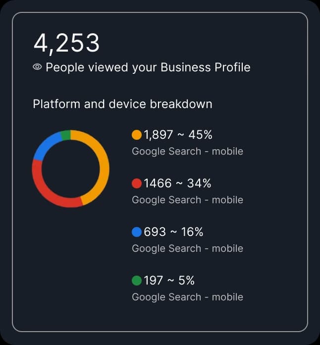Select the green legend dot
Image resolution: width=320 pixels, height=345 pixels.
(137, 281)
